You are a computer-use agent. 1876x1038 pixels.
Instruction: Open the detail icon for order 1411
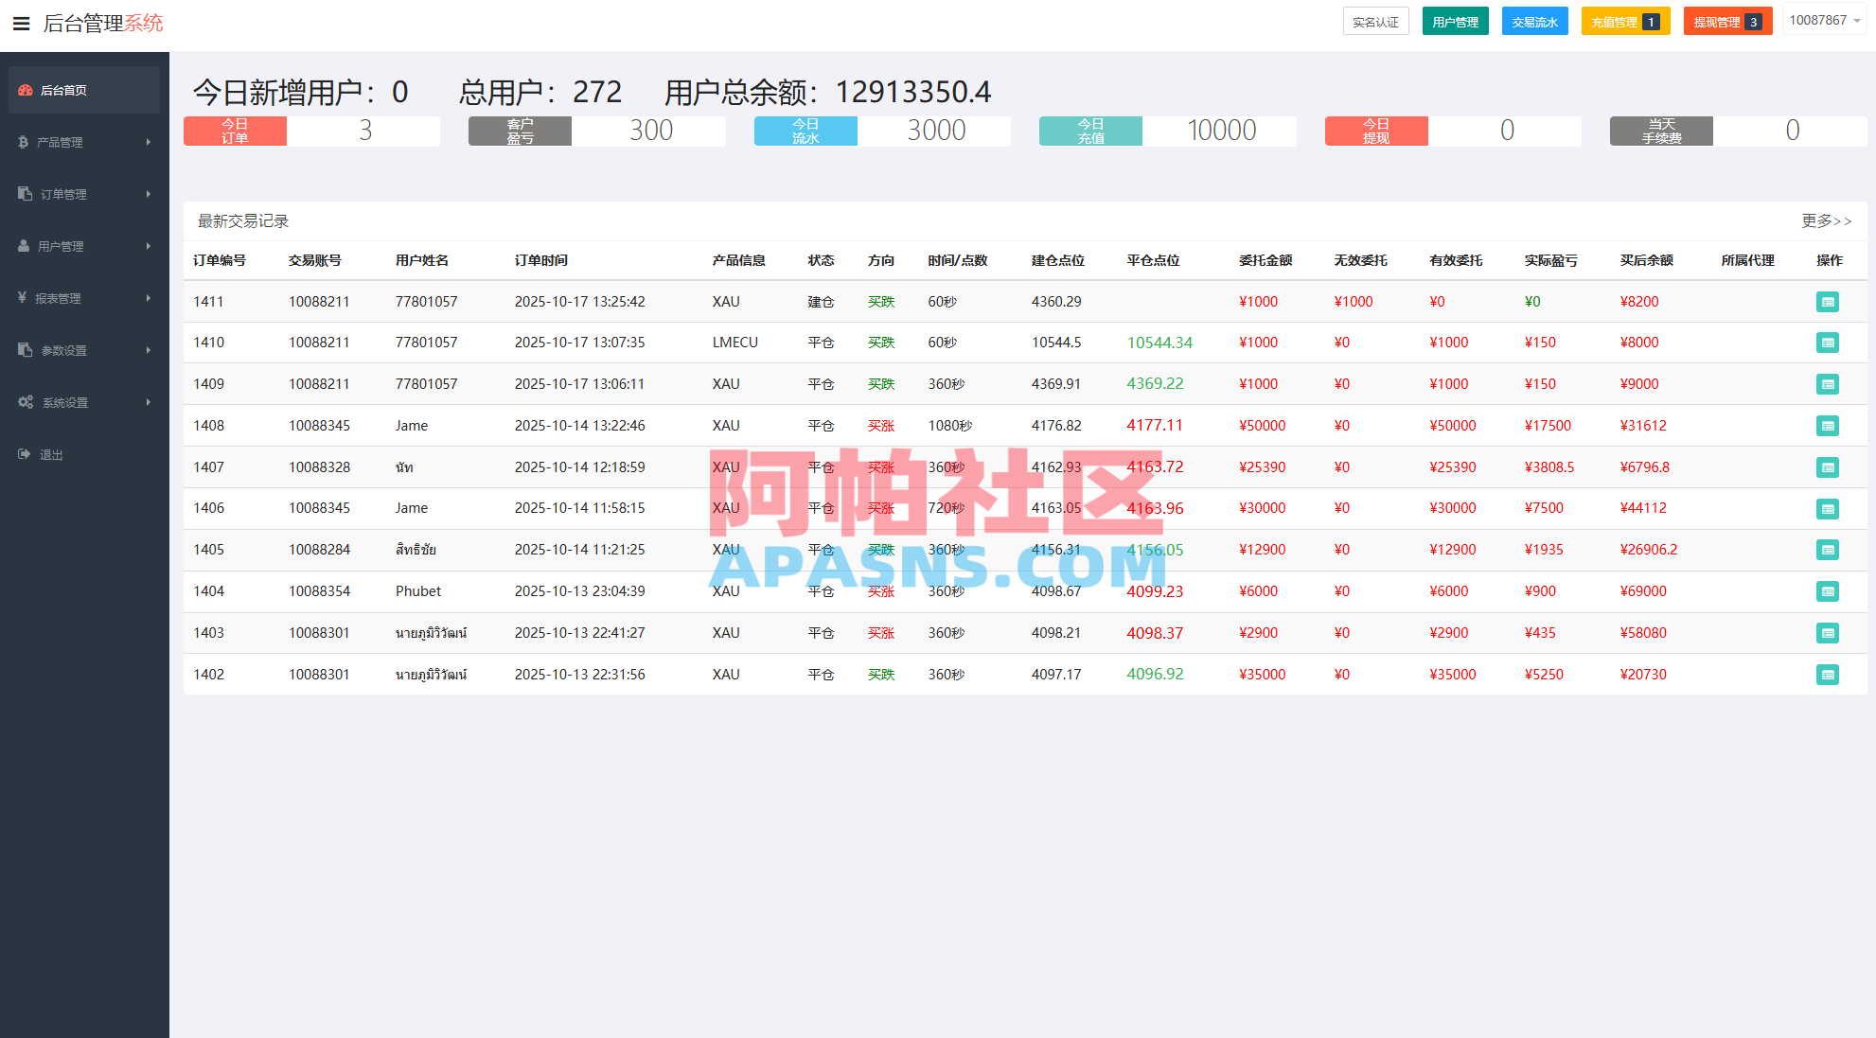coord(1828,301)
